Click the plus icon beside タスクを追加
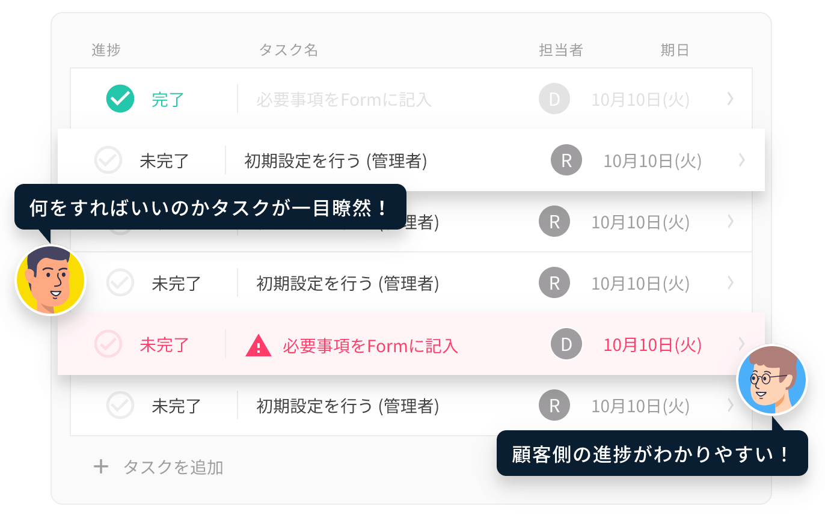 tap(101, 466)
